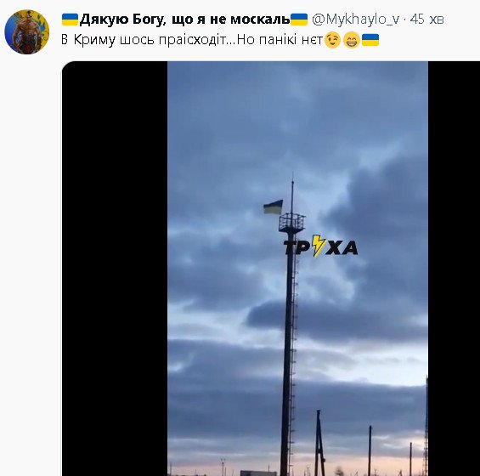Click the short pylon right of the tower
The image size is (480, 476).
pyautogui.click(x=319, y=443)
